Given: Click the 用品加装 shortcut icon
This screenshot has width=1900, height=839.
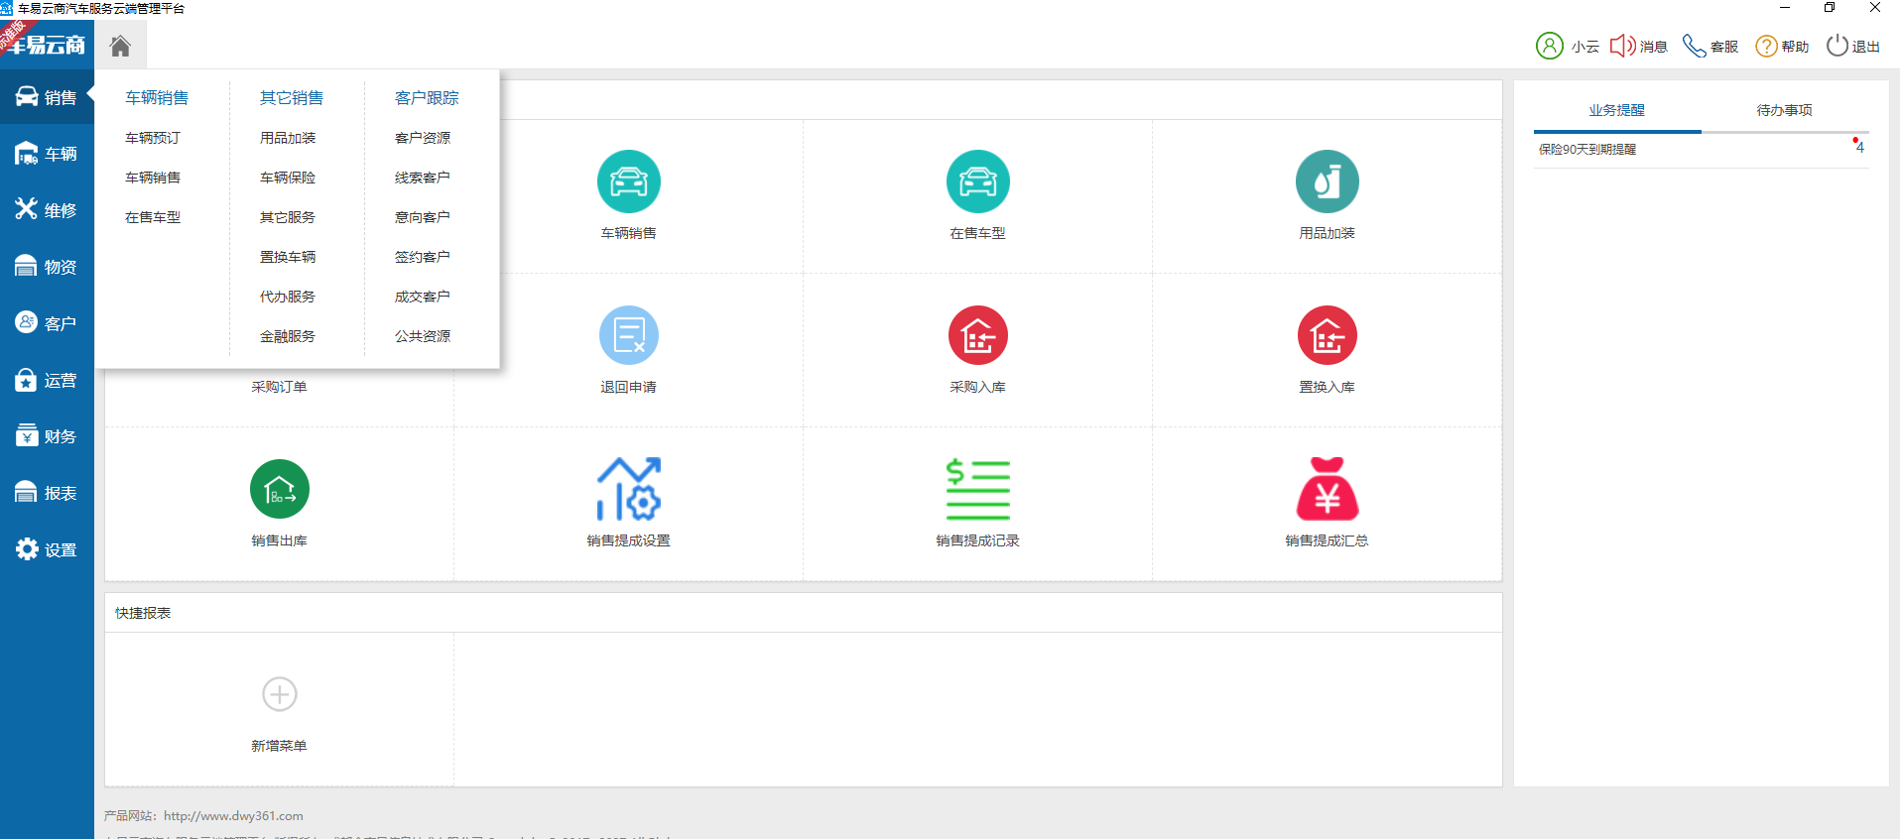Looking at the screenshot, I should point(1328,181).
